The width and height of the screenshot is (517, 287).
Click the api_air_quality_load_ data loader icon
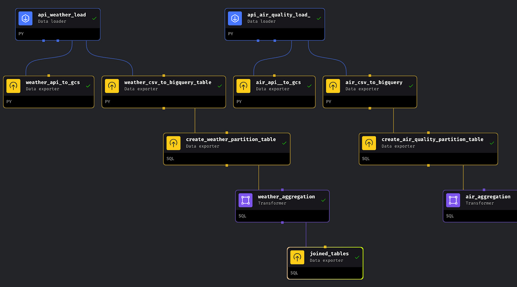pos(235,18)
